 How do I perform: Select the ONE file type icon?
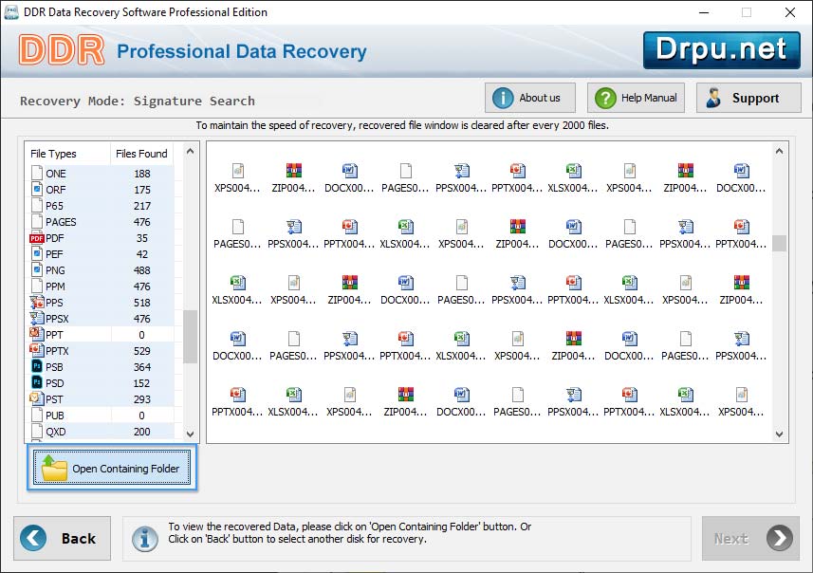tap(37, 174)
